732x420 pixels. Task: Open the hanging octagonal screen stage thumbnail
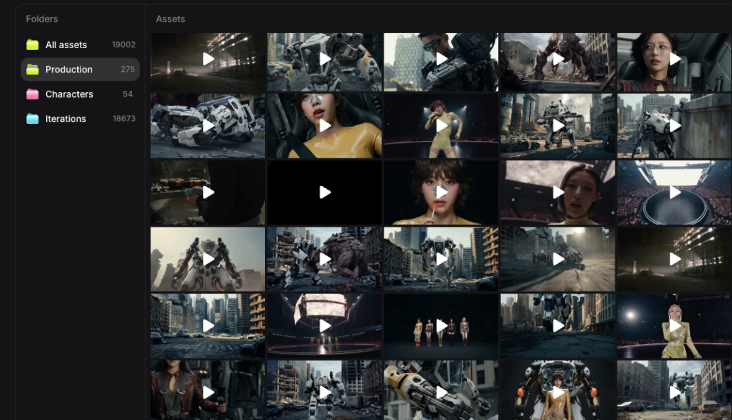tap(325, 326)
